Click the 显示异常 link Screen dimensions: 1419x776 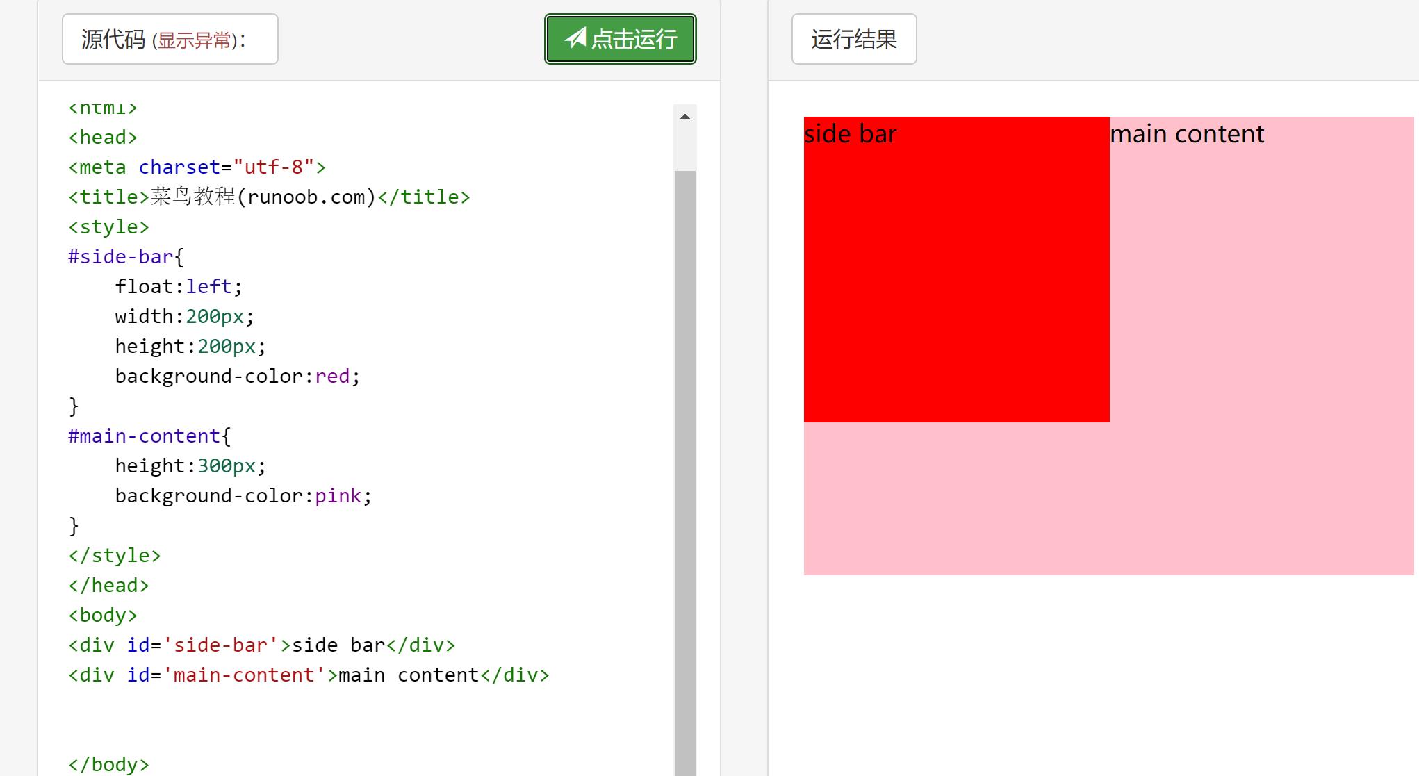click(x=195, y=40)
